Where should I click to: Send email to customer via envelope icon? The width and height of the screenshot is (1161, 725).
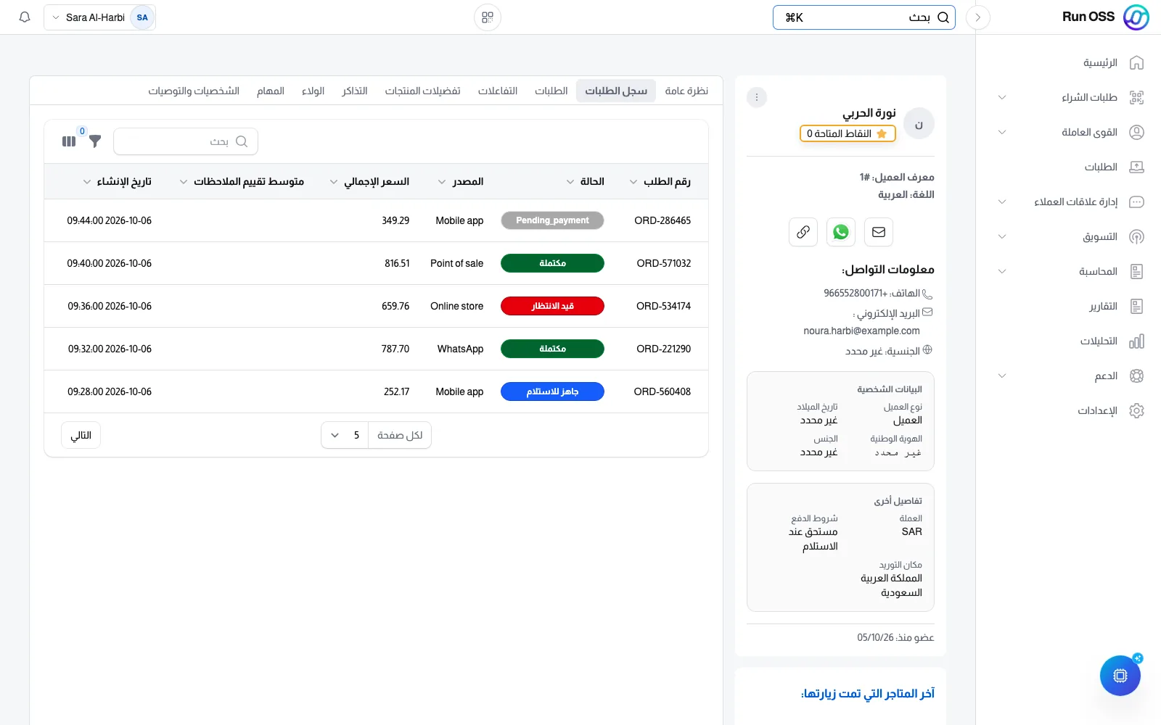(x=879, y=232)
